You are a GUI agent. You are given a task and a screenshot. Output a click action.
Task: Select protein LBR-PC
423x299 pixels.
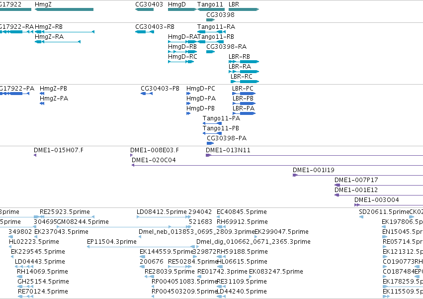click(243, 89)
